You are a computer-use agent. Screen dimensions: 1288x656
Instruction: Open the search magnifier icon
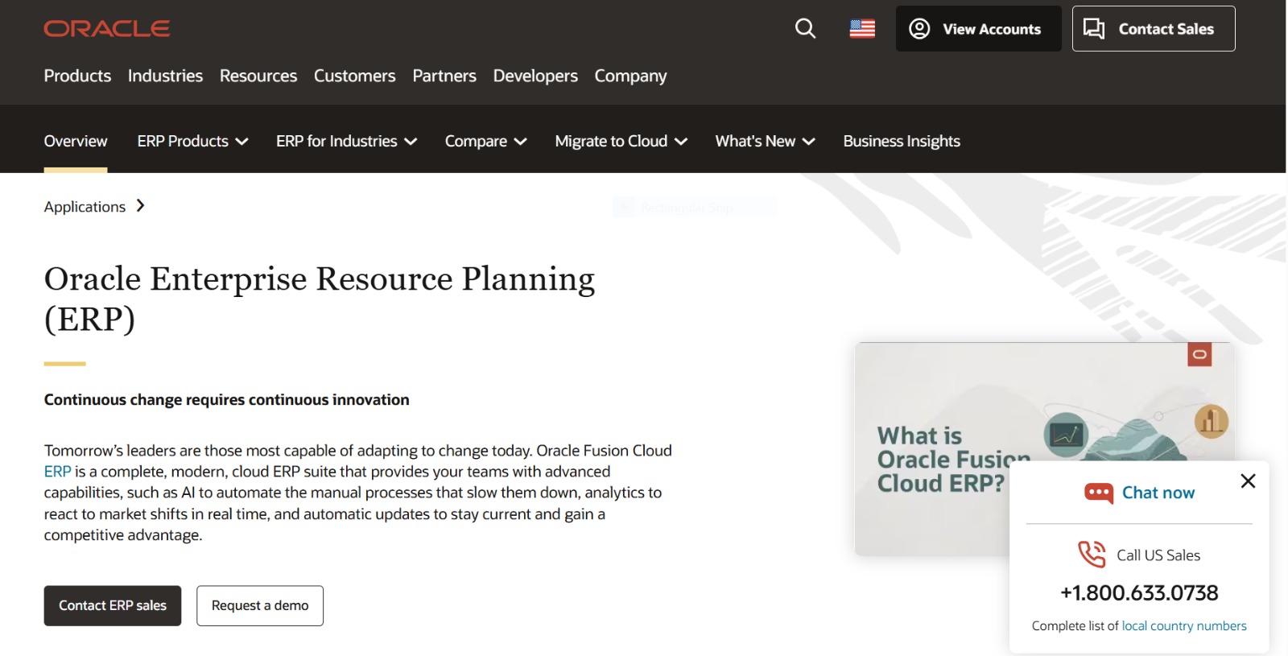coord(805,29)
